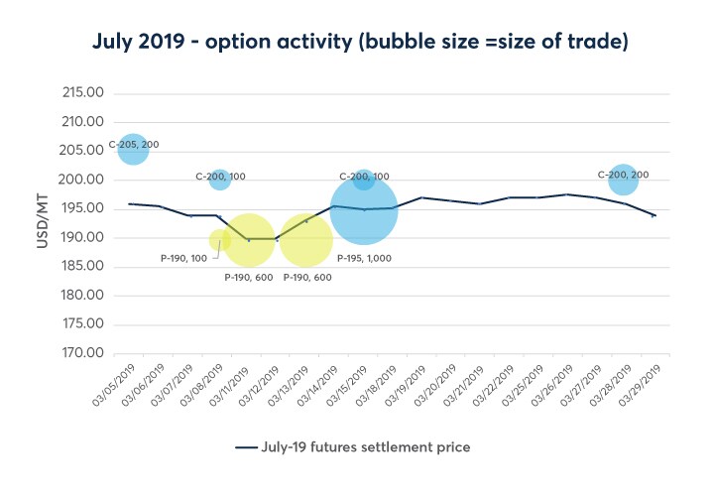
Task: Click the C-200, 100 bubble near 03/08/2019
Action: click(220, 180)
